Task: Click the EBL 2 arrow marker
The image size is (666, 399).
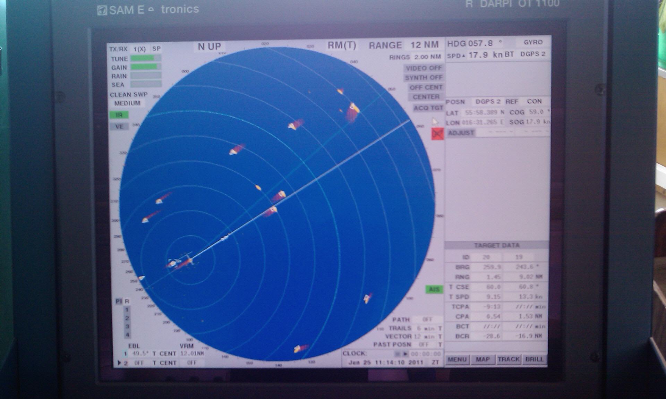Action: 119,363
